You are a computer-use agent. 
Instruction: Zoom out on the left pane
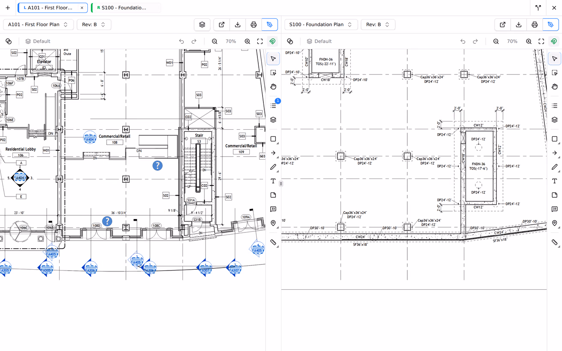(215, 41)
